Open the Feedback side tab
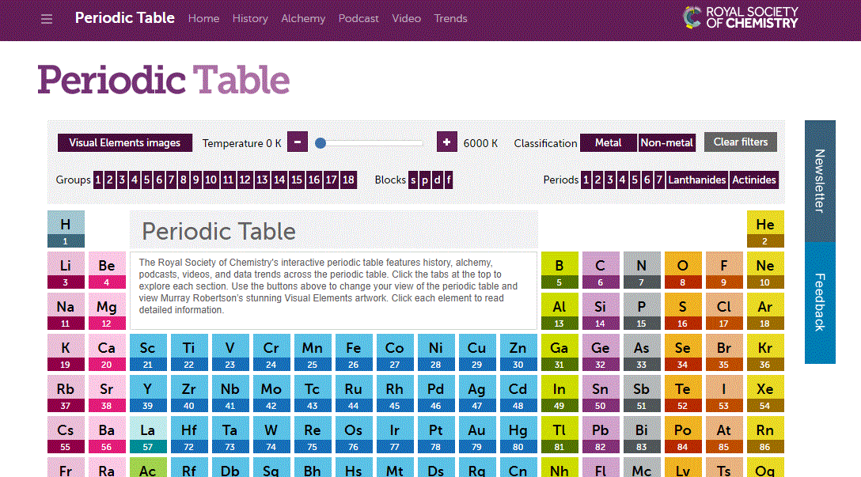The width and height of the screenshot is (861, 477). [820, 302]
